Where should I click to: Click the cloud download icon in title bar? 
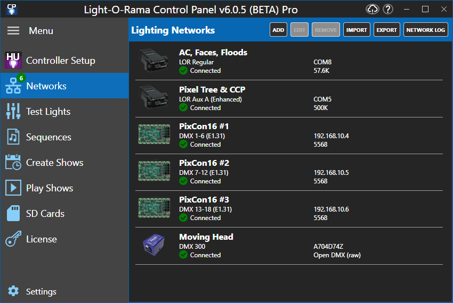pos(372,9)
